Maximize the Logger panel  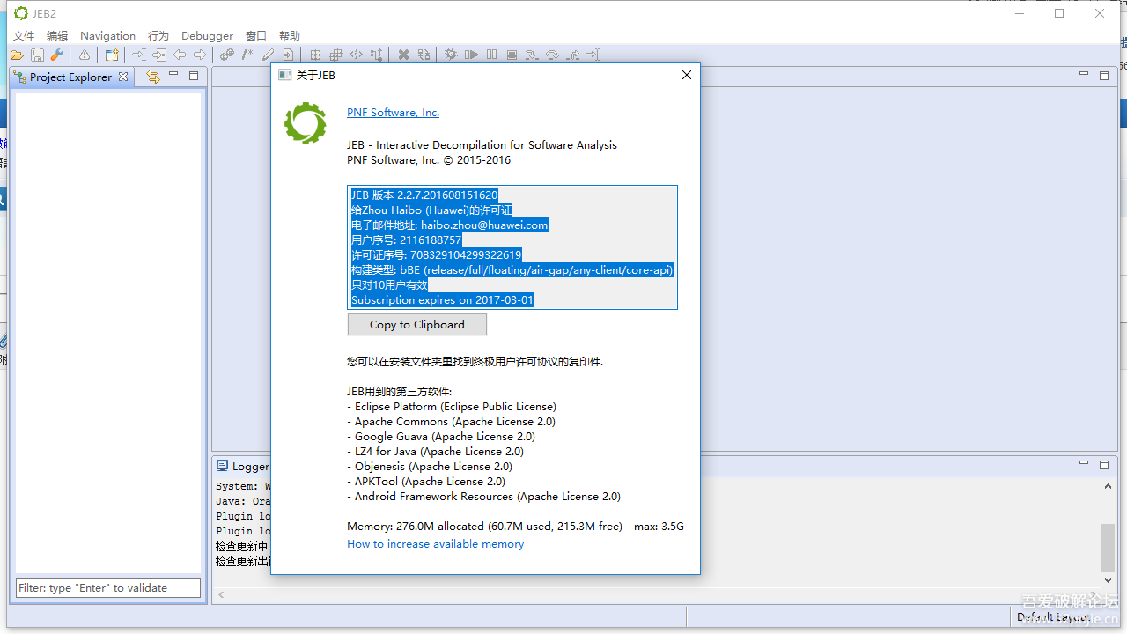[x=1104, y=464]
